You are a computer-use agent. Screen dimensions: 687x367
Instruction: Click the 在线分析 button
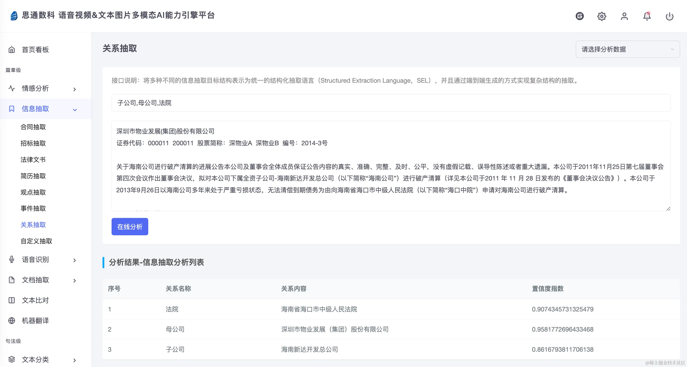[x=130, y=226]
